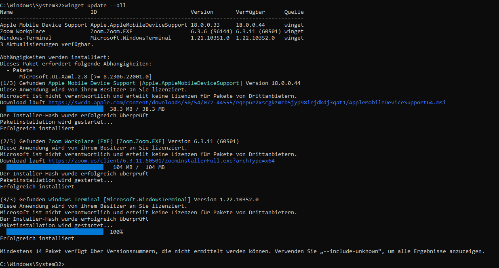The image size is (499, 268).
Task: Click 'Erfolgreich installiert' in the Zoom Workplace section
Action: pos(37,187)
